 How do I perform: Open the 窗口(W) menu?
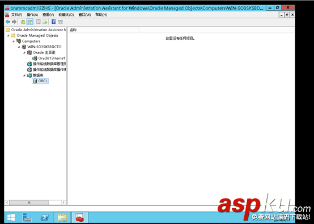click(84, 15)
